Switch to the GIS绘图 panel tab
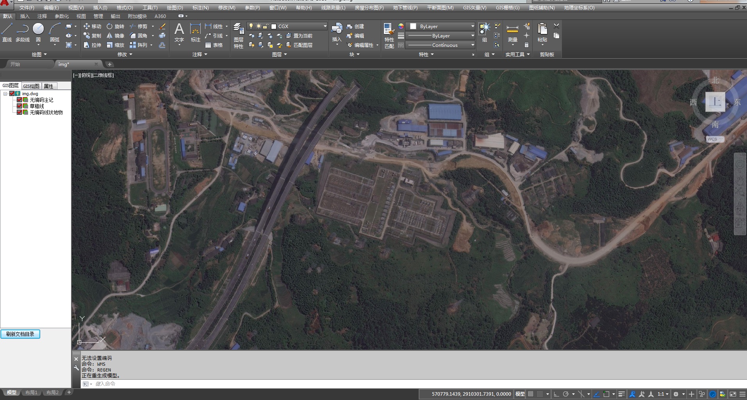747x400 pixels. click(31, 86)
